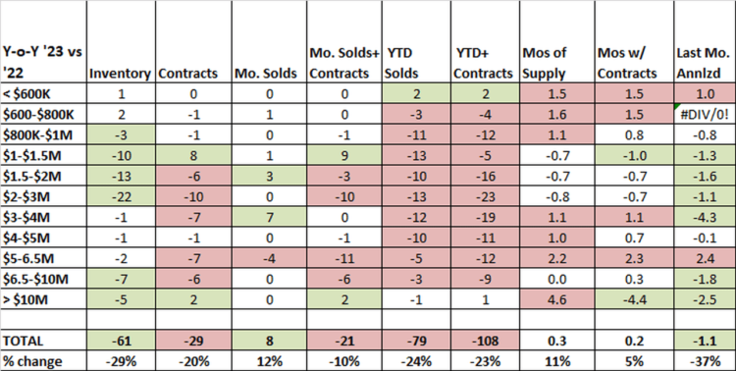Select the YTD Solds header cell
This screenshot has width=736, height=371.
click(x=416, y=63)
